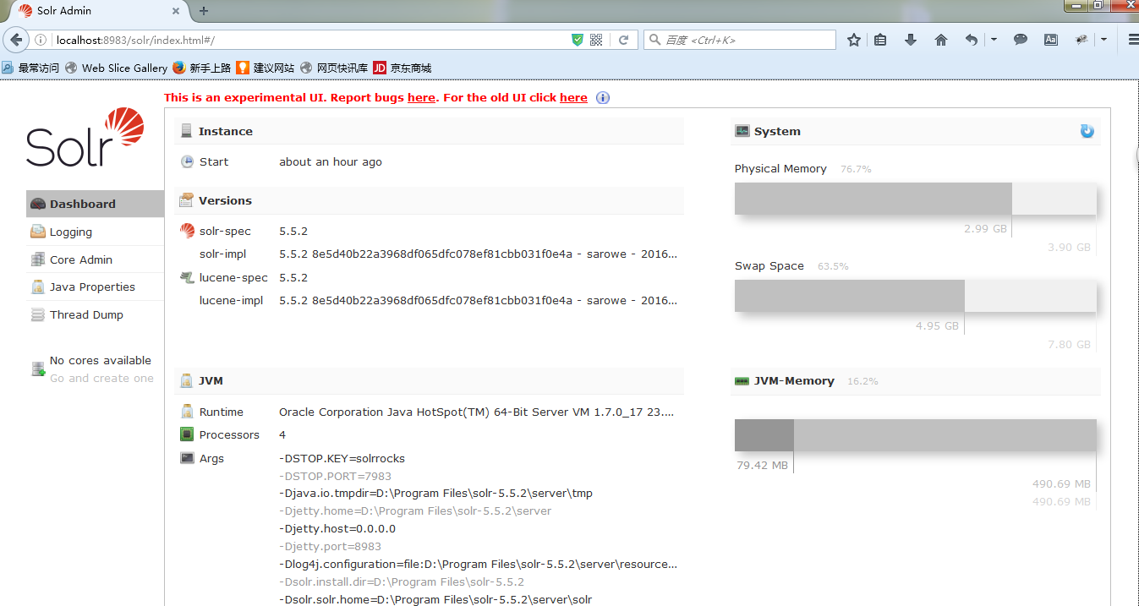Click the green security shield icon
The image size is (1139, 606).
(x=578, y=40)
